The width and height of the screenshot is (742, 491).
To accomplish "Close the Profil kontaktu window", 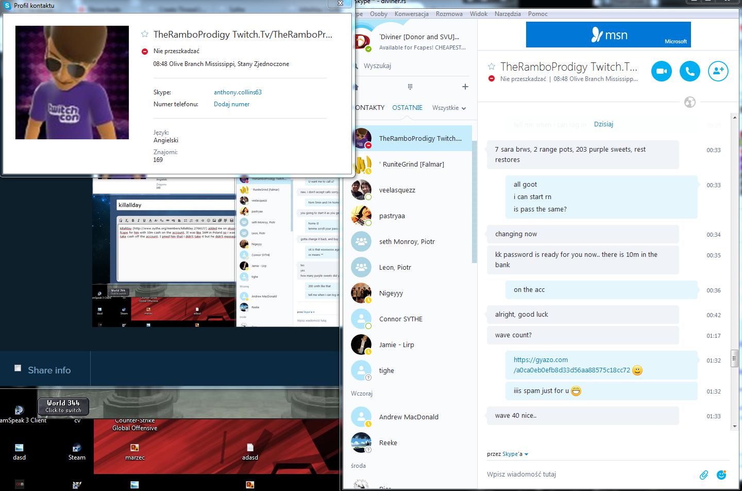I will [x=340, y=3].
